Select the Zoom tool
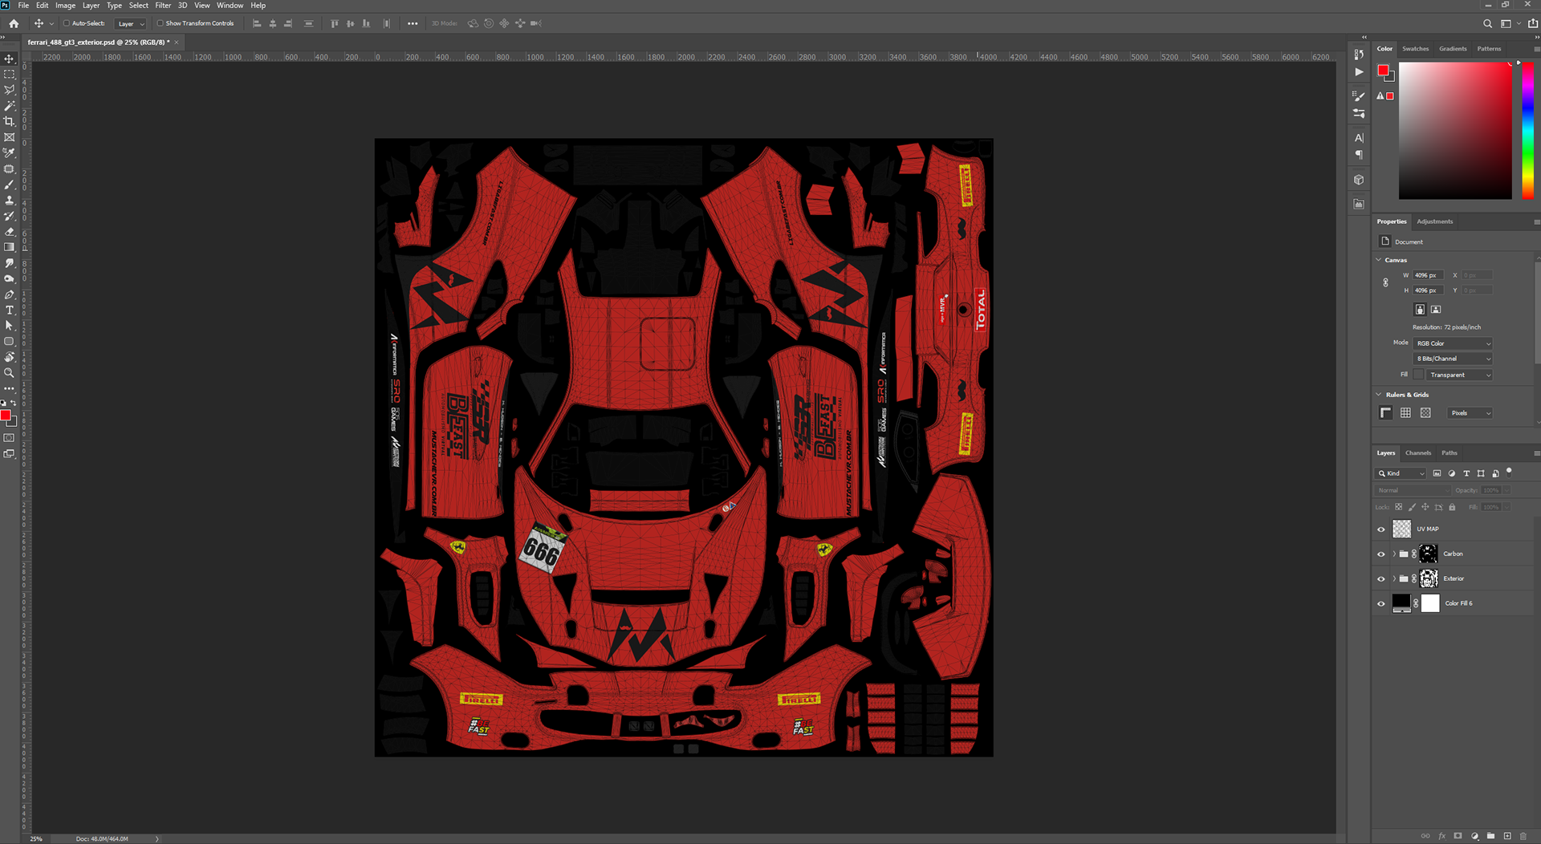This screenshot has height=844, width=1541. (9, 373)
